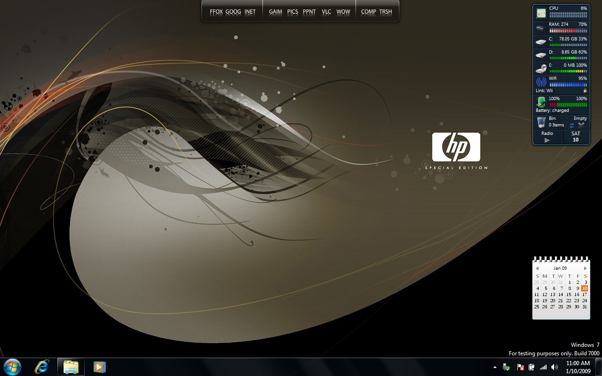Click the Wifi signal strength bar
The height and width of the screenshot is (376, 602).
(568, 85)
